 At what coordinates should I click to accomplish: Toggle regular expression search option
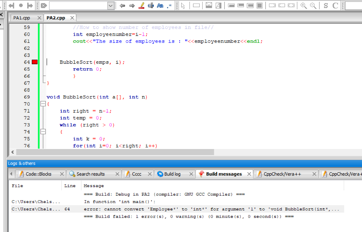169,6
